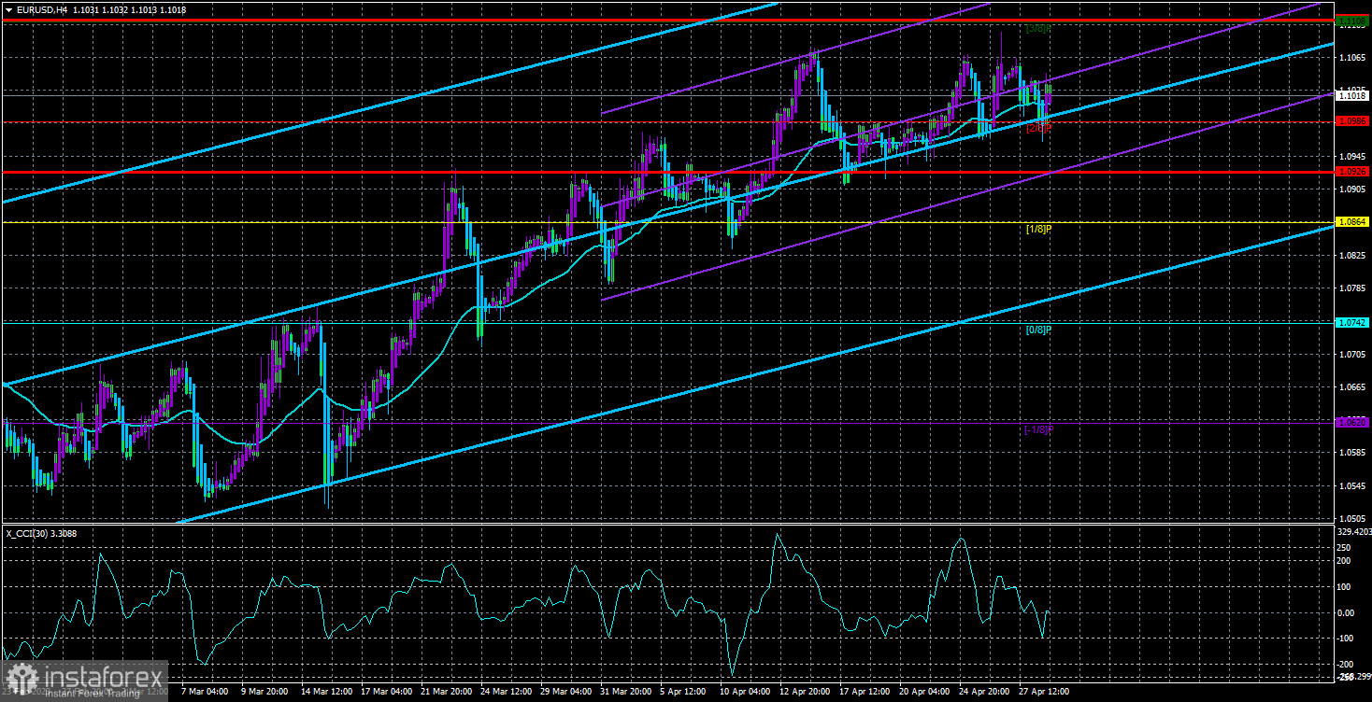This screenshot has height=702, width=1372.
Task: Click the 1.0785 price axis value
Action: pyautogui.click(x=1351, y=288)
